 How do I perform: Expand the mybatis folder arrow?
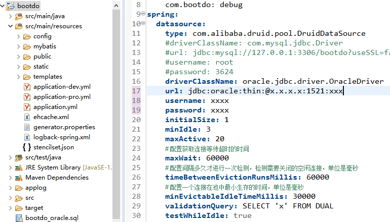pyautogui.click(x=18, y=46)
